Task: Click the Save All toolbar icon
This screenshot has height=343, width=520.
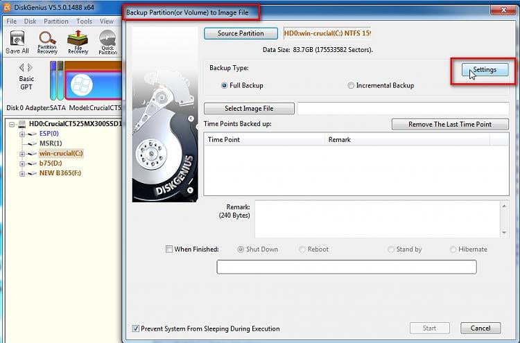Action: click(x=17, y=42)
